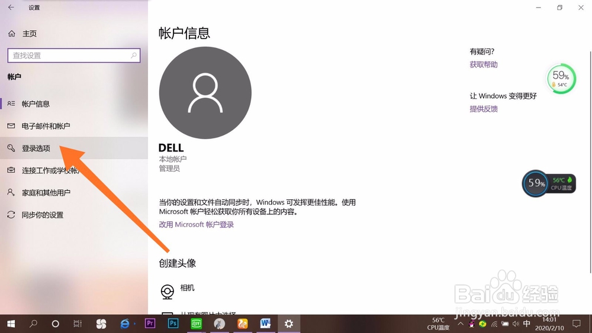Open Word on taskbar
Viewport: 592px width, 333px height.
click(x=265, y=324)
